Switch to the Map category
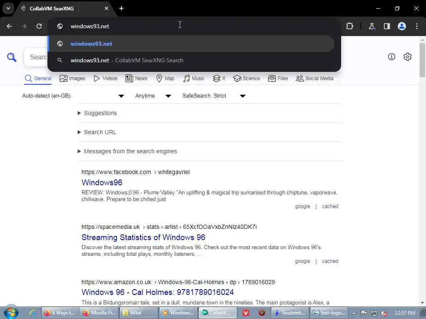The height and width of the screenshot is (319, 426). (165, 79)
